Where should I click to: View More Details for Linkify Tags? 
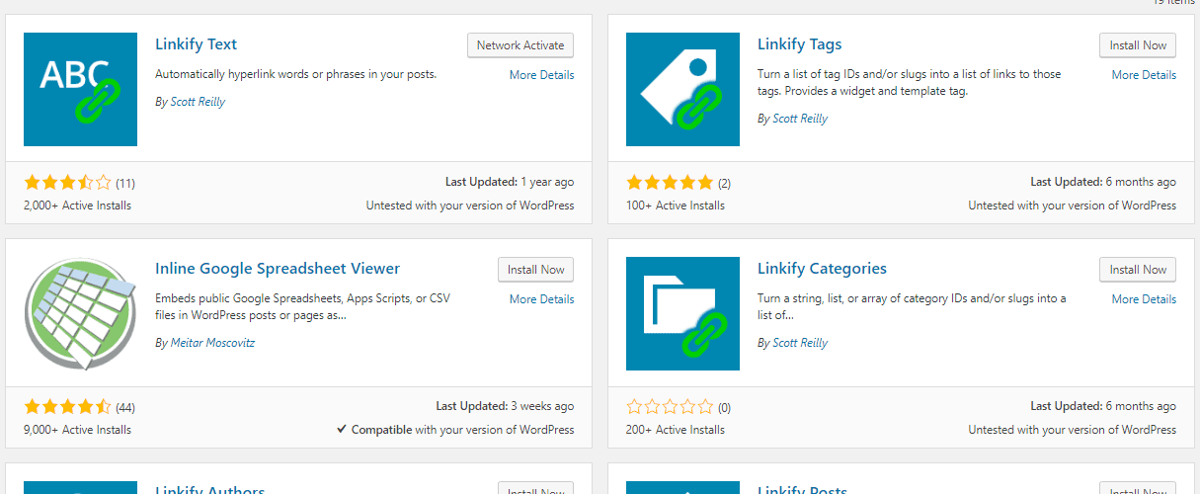point(1144,75)
